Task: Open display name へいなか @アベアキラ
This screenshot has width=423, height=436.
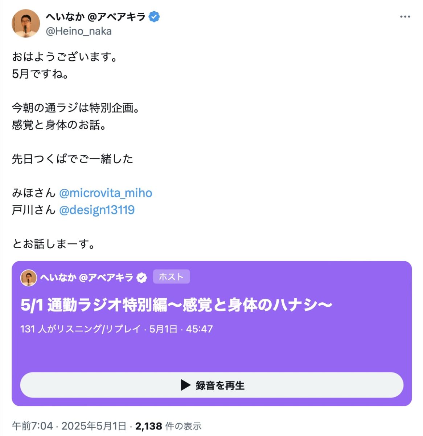Action: [96, 17]
